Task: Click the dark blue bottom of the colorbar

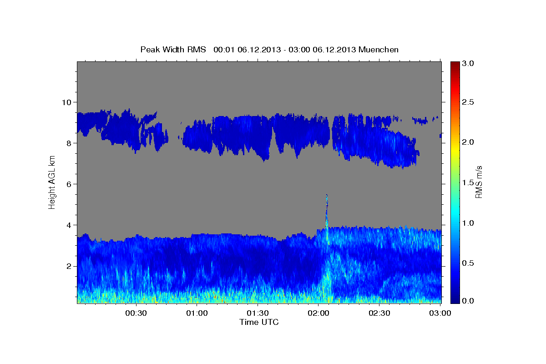Action: pos(455,298)
